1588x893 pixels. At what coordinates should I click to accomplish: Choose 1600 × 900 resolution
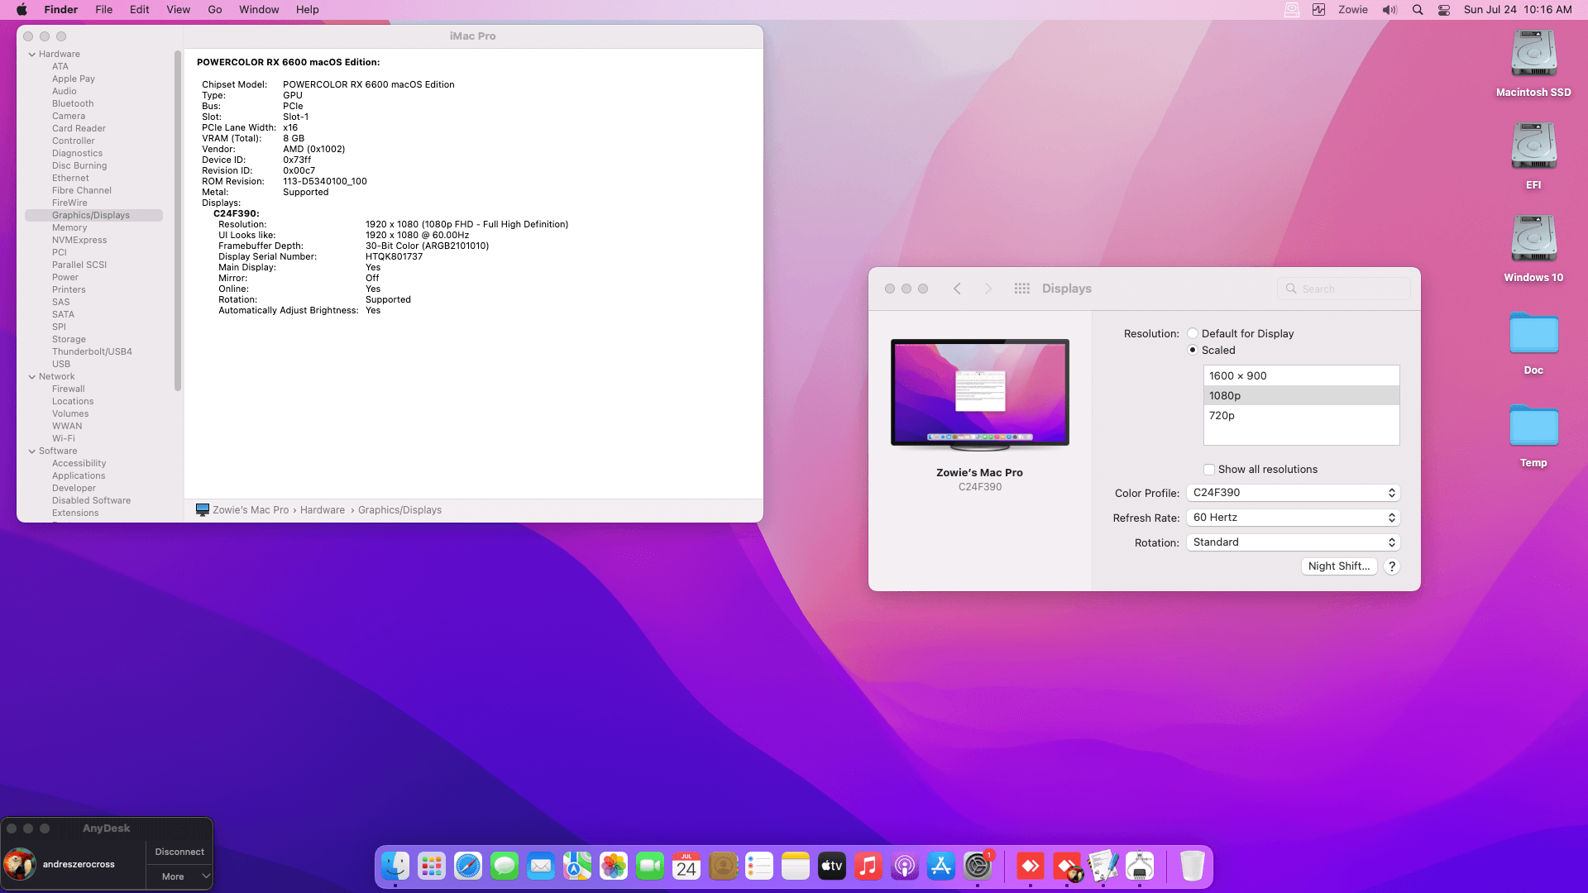(1301, 375)
